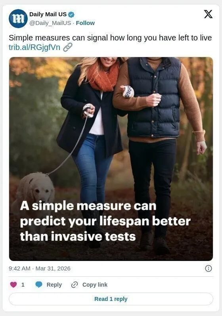Open the X logo icon

click(208, 14)
